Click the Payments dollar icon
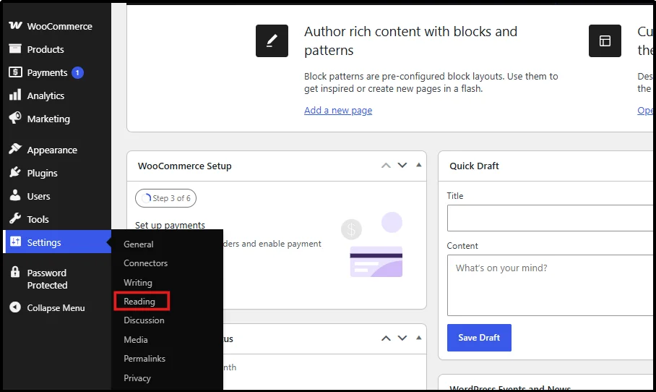 tap(15, 72)
